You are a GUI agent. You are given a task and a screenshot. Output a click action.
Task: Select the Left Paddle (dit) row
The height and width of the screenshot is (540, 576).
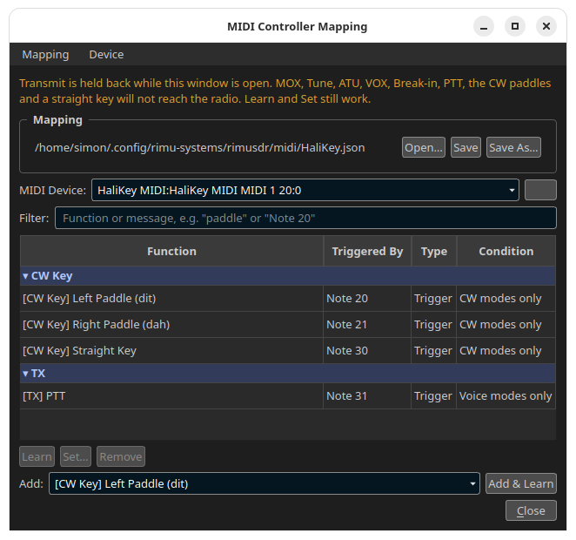[288, 299]
